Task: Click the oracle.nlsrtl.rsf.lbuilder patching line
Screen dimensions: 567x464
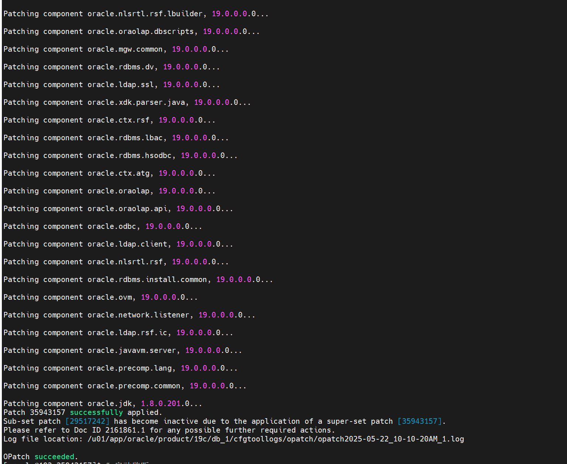Action: (x=136, y=14)
